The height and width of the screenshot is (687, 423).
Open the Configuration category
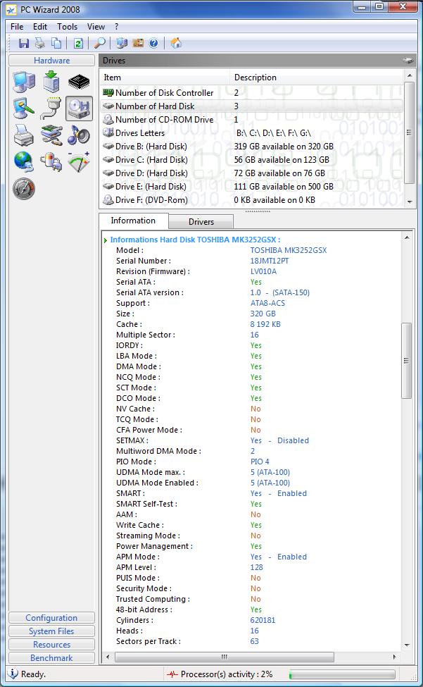coord(51,618)
